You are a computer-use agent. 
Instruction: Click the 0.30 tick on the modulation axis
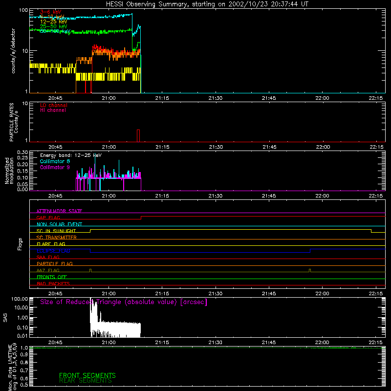[x=22, y=152]
